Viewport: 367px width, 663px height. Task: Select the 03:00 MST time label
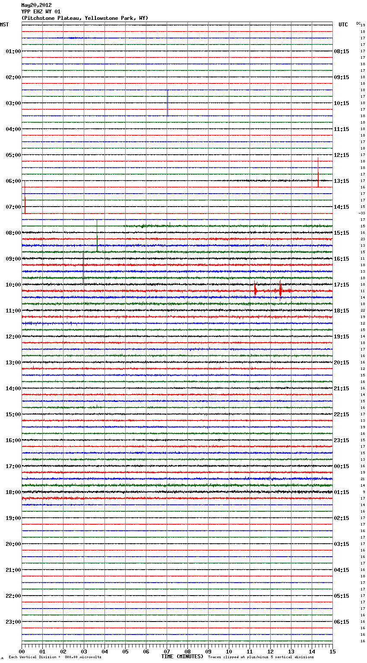tap(13, 103)
